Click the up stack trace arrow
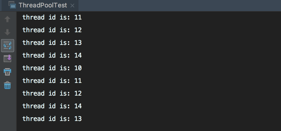This screenshot has height=131, width=281. 7,19
